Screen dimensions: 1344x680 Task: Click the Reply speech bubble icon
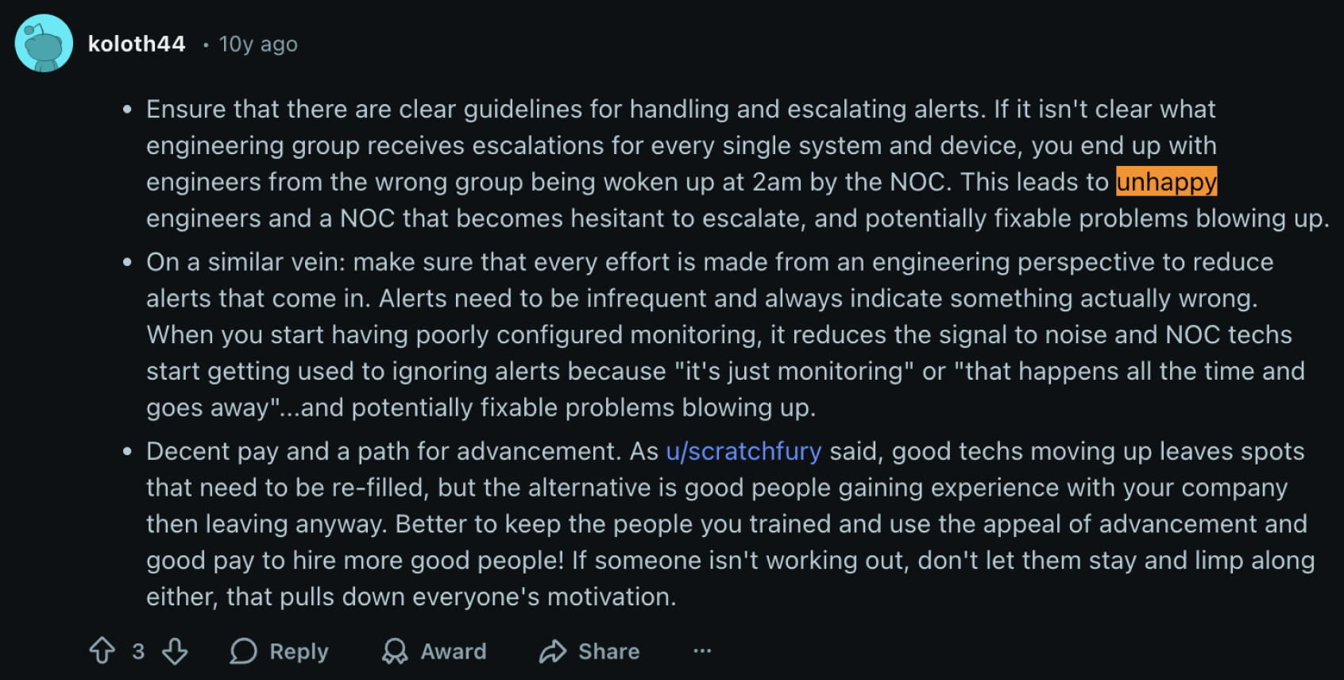243,651
